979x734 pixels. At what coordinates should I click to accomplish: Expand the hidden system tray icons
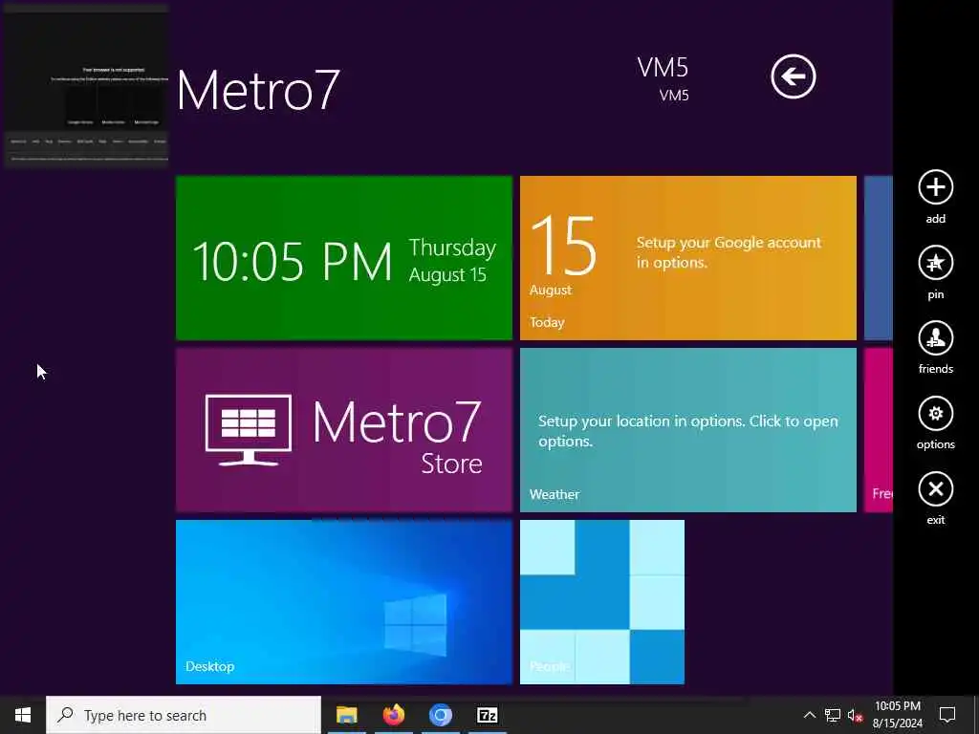pyautogui.click(x=809, y=715)
